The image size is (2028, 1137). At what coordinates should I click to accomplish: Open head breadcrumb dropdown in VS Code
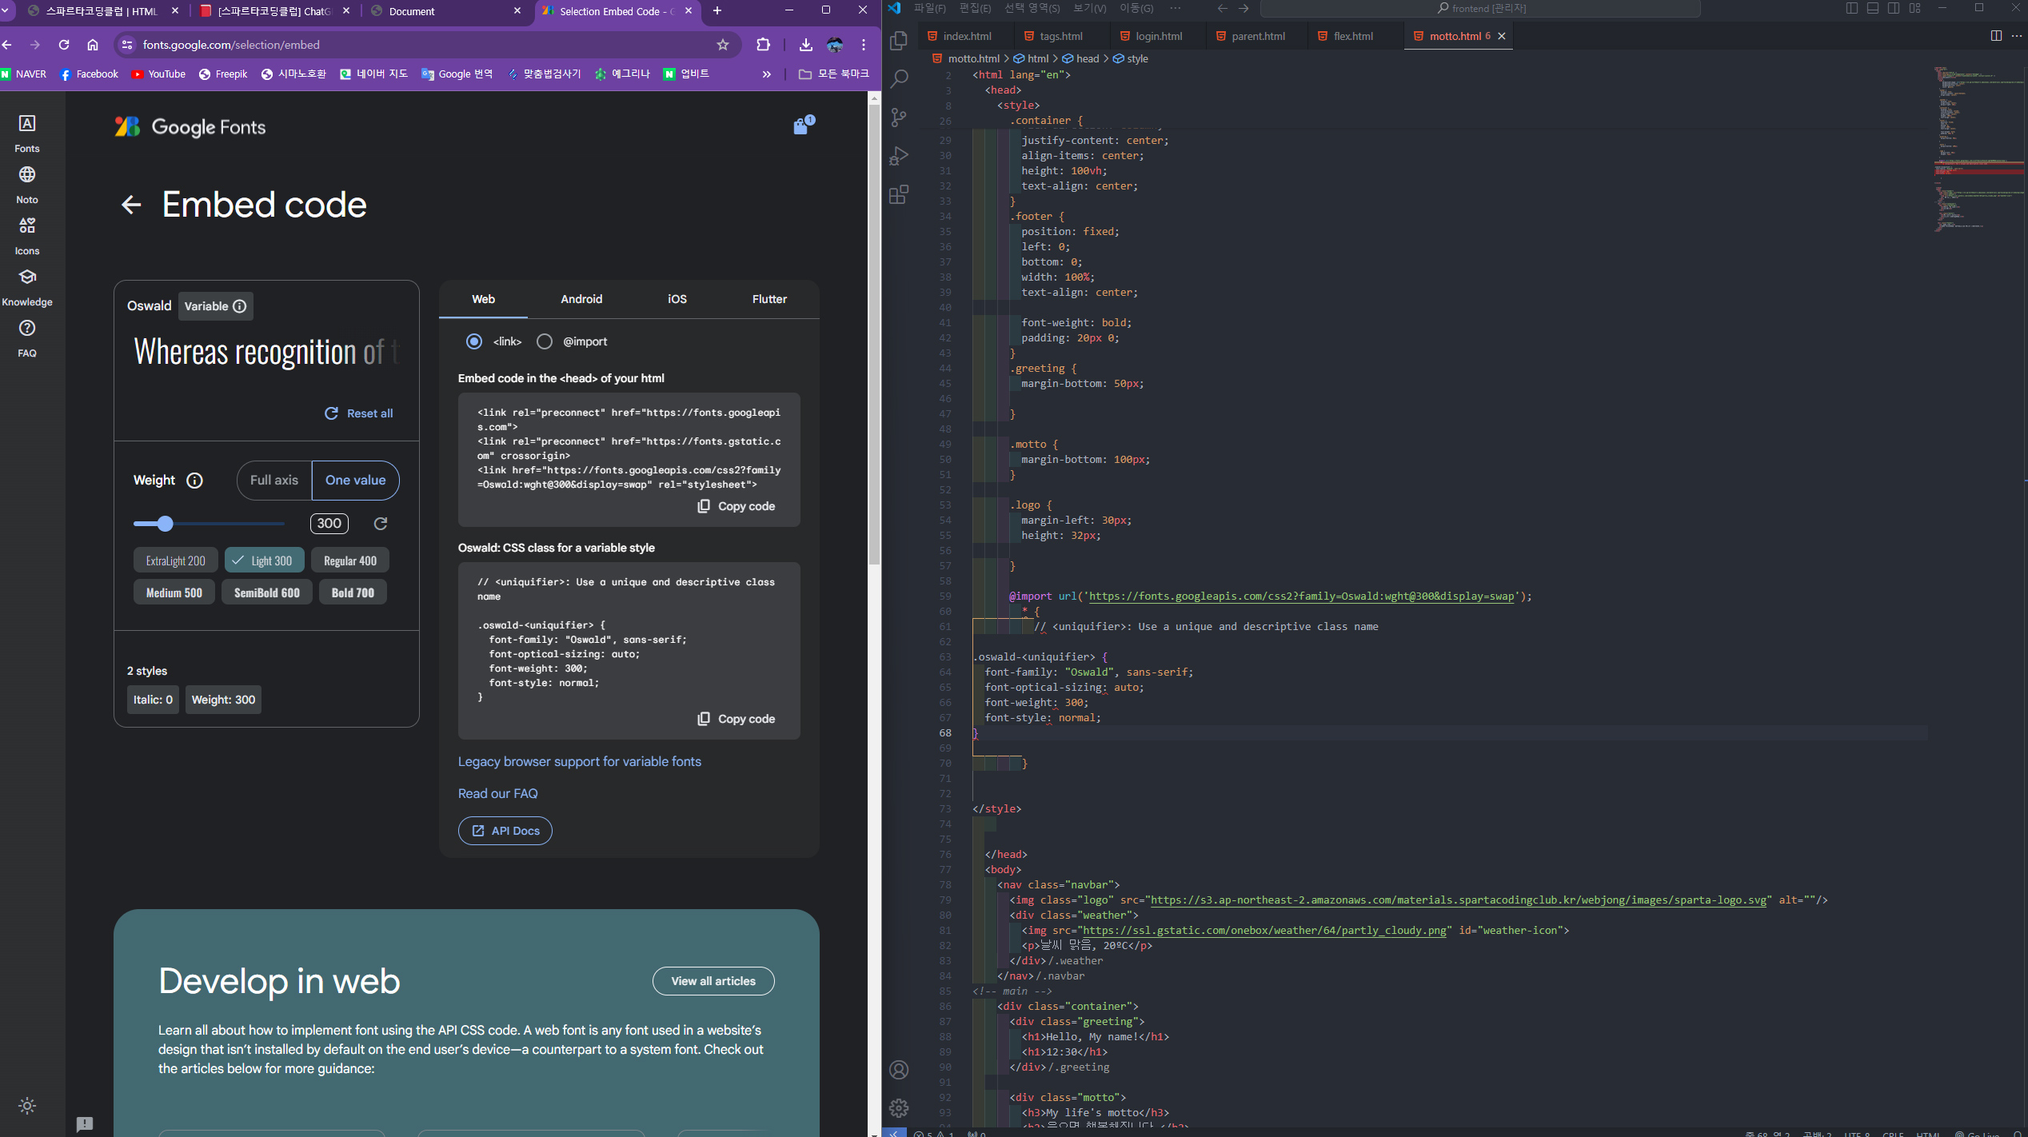1080,58
